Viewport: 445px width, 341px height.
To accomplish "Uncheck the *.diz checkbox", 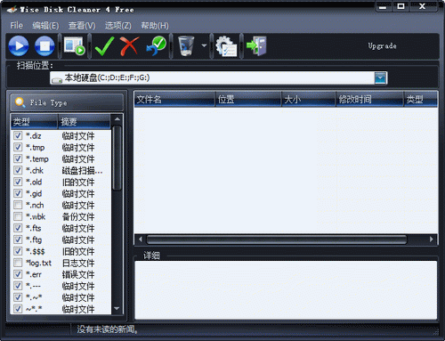I will pos(18,135).
